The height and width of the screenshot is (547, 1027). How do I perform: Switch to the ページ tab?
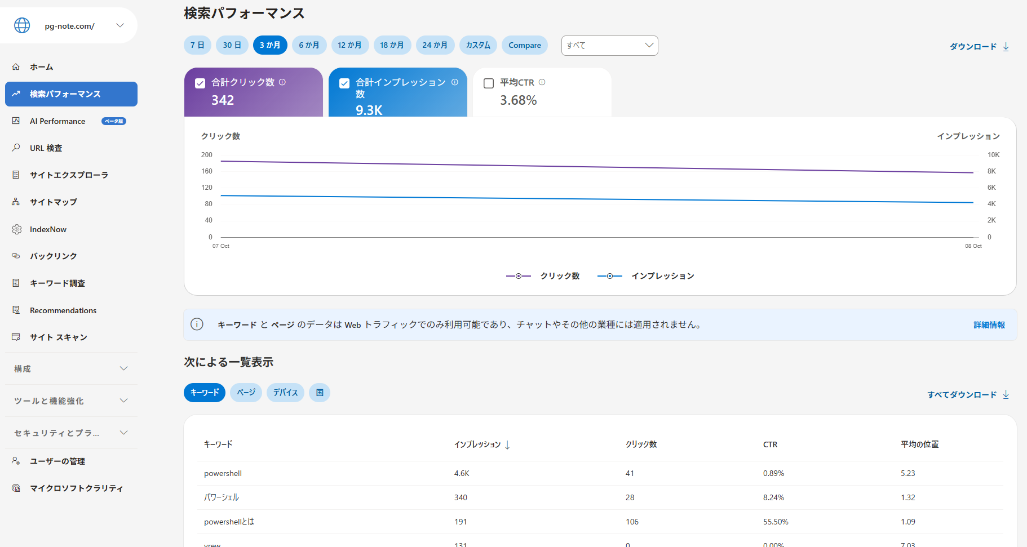246,393
